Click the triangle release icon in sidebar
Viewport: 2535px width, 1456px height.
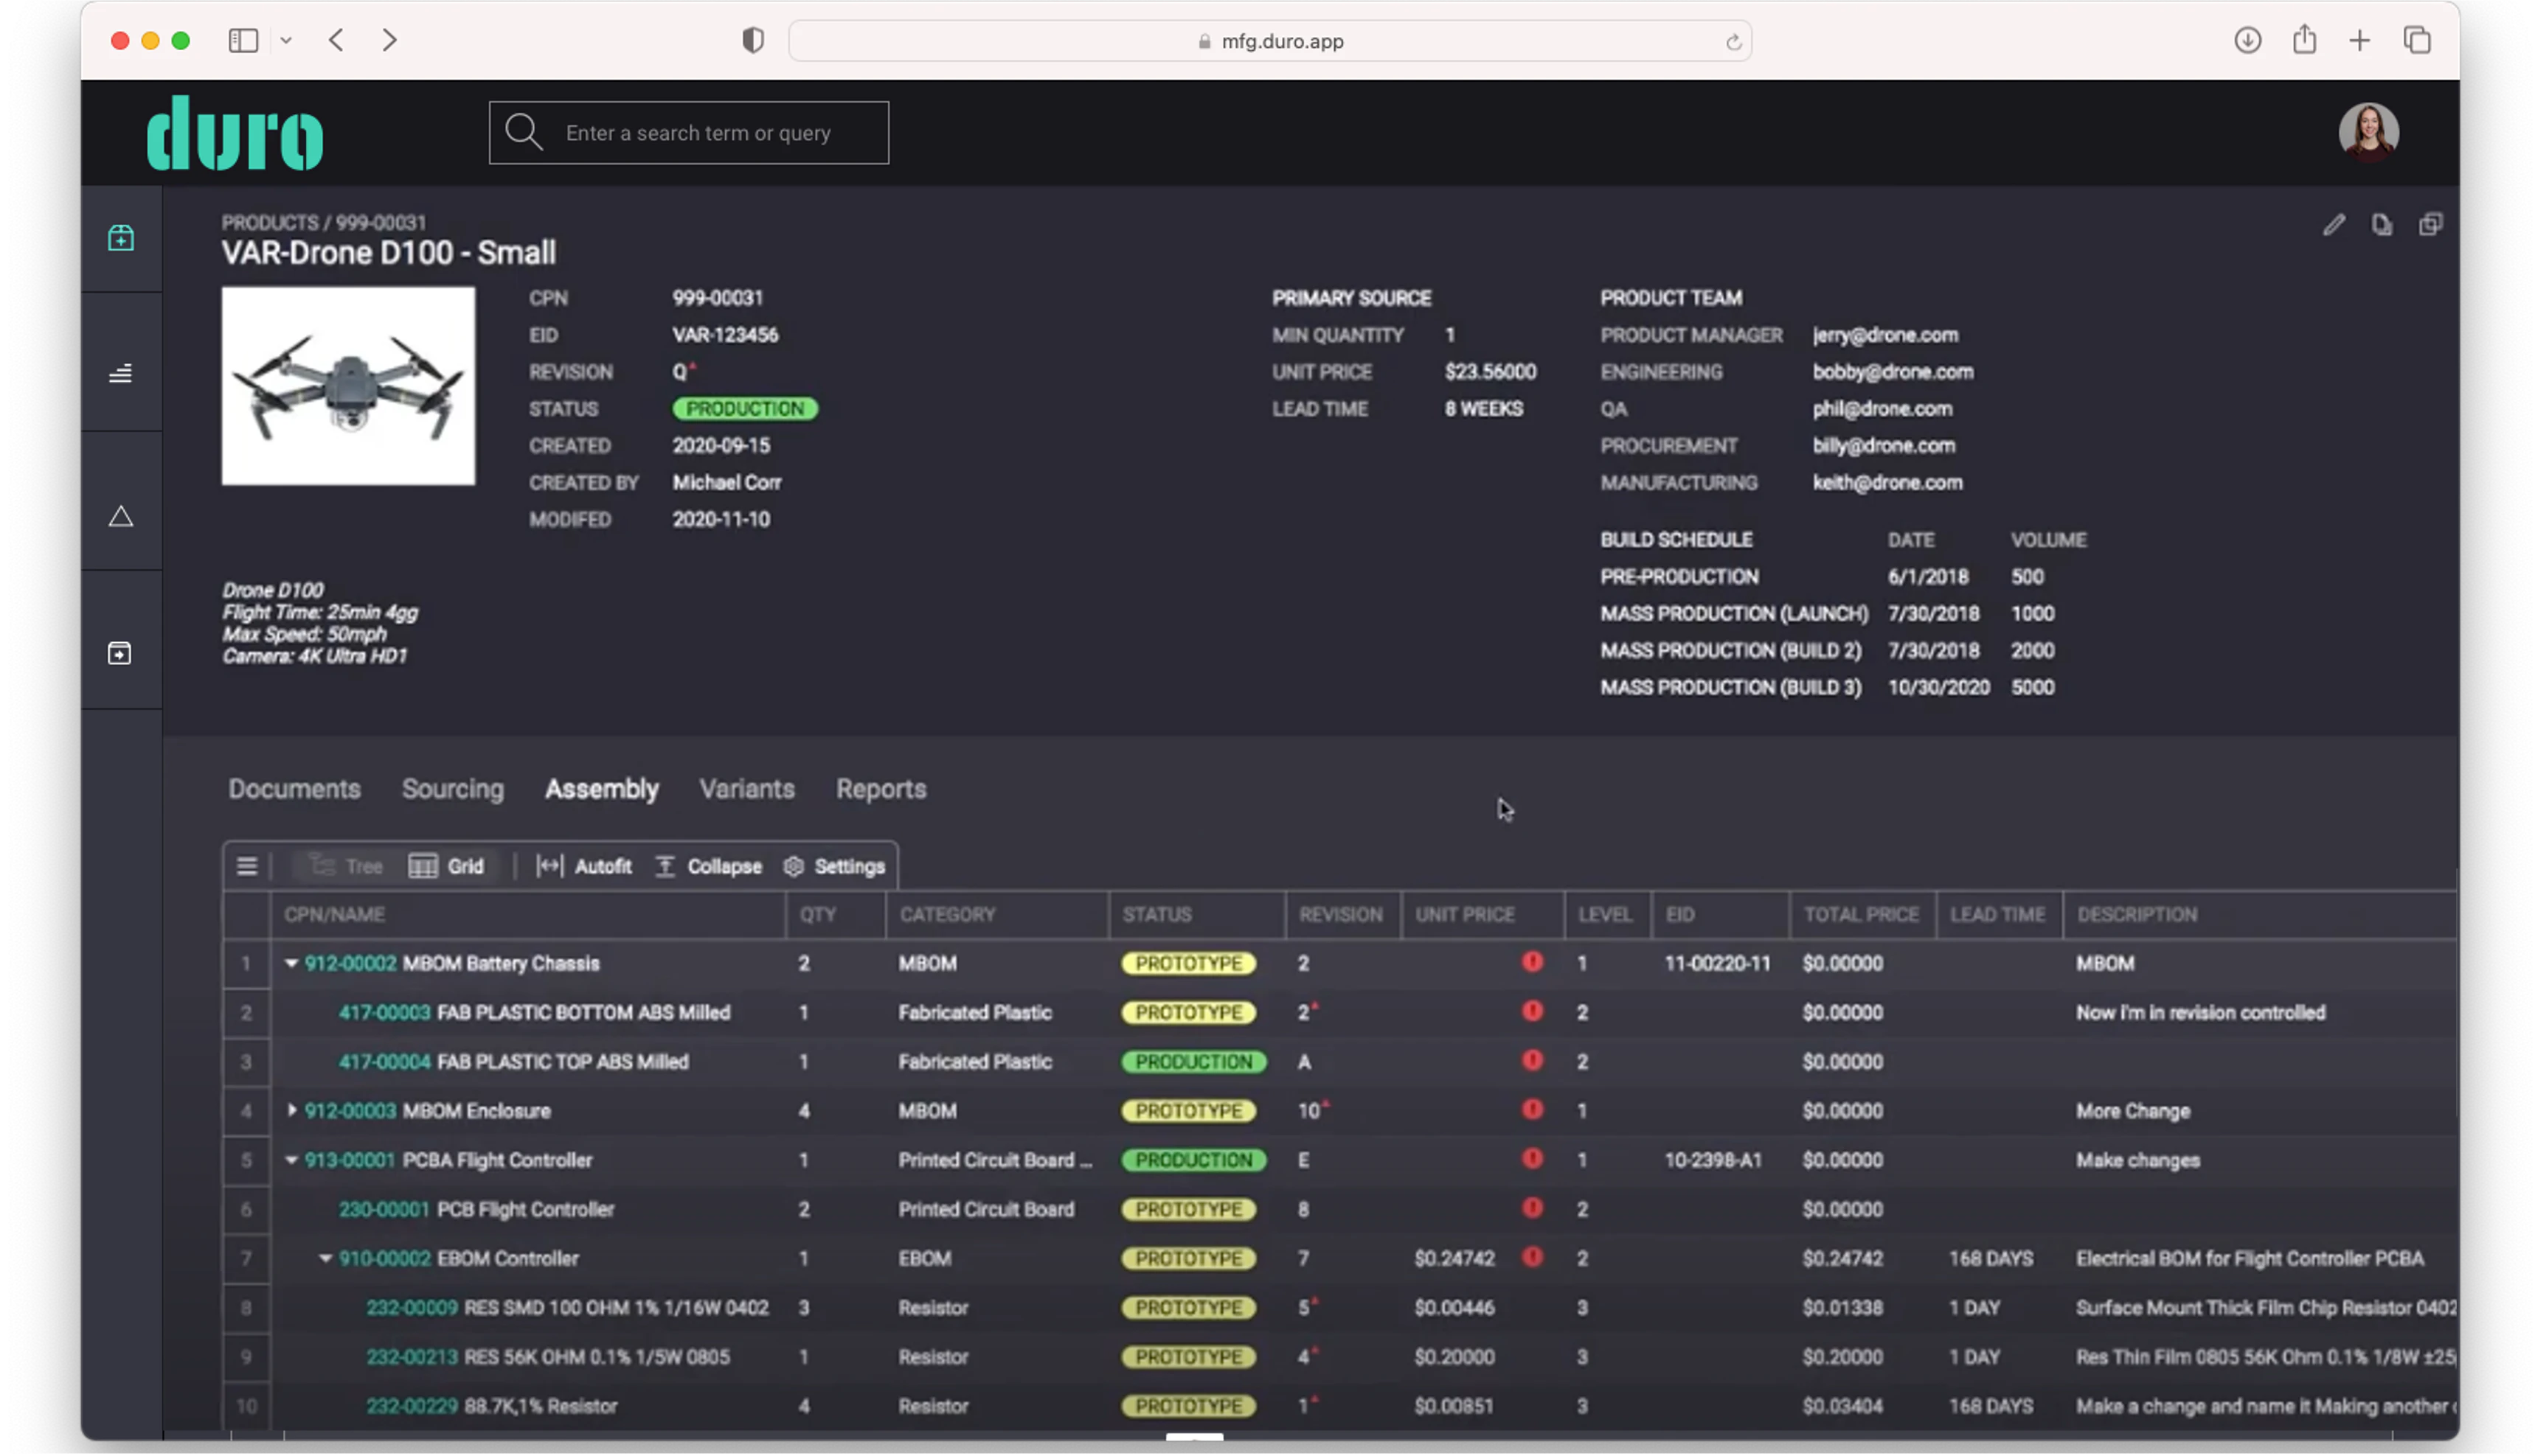click(x=120, y=515)
